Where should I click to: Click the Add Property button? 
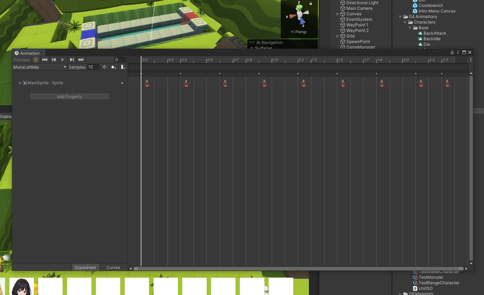(x=69, y=96)
